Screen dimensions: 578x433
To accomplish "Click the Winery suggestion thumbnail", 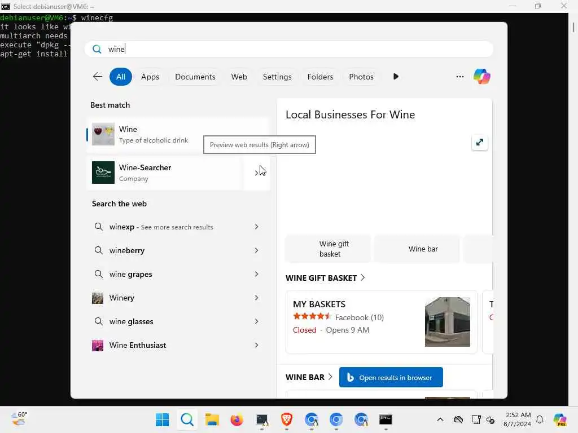I will [x=98, y=298].
